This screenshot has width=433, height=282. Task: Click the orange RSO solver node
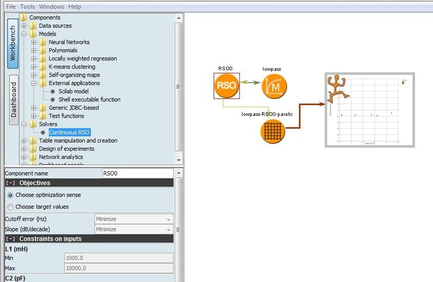click(x=227, y=86)
